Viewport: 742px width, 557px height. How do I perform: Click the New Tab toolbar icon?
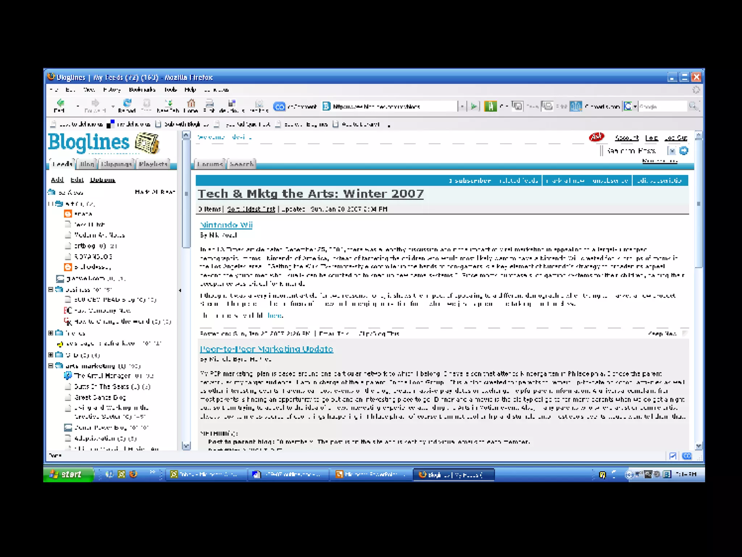pyautogui.click(x=168, y=103)
